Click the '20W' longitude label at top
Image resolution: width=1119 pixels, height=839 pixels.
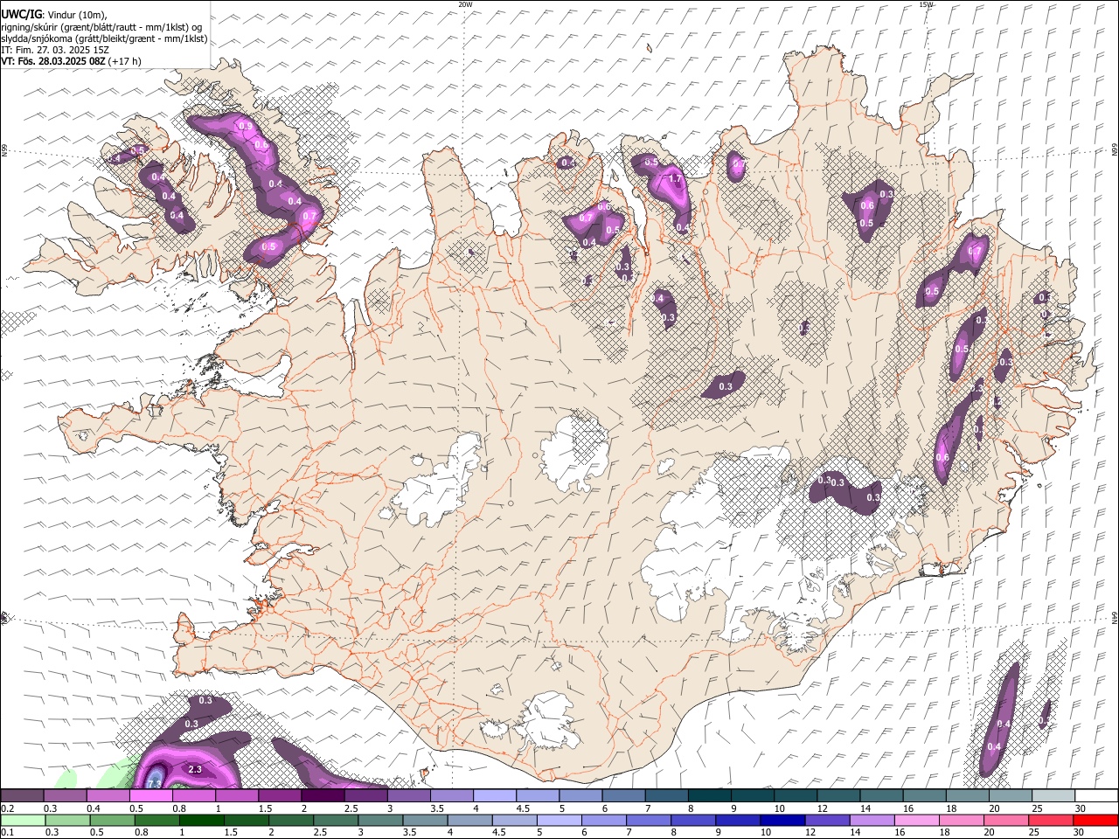point(465,4)
